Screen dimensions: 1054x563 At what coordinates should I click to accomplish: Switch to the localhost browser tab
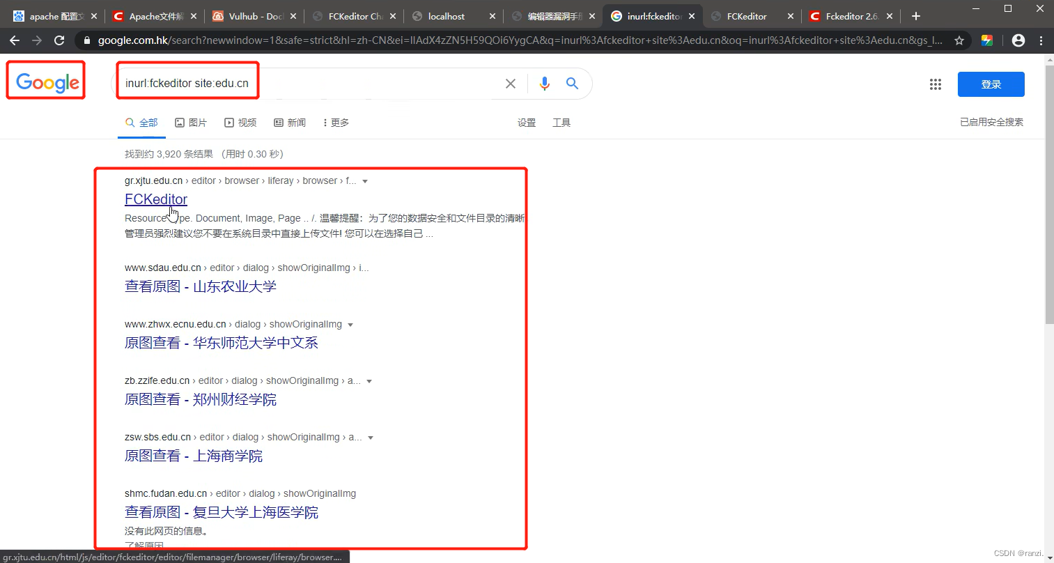[444, 15]
